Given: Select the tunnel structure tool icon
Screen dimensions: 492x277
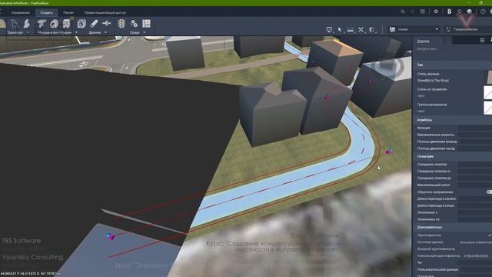Looking at the screenshot, I should (54, 24).
